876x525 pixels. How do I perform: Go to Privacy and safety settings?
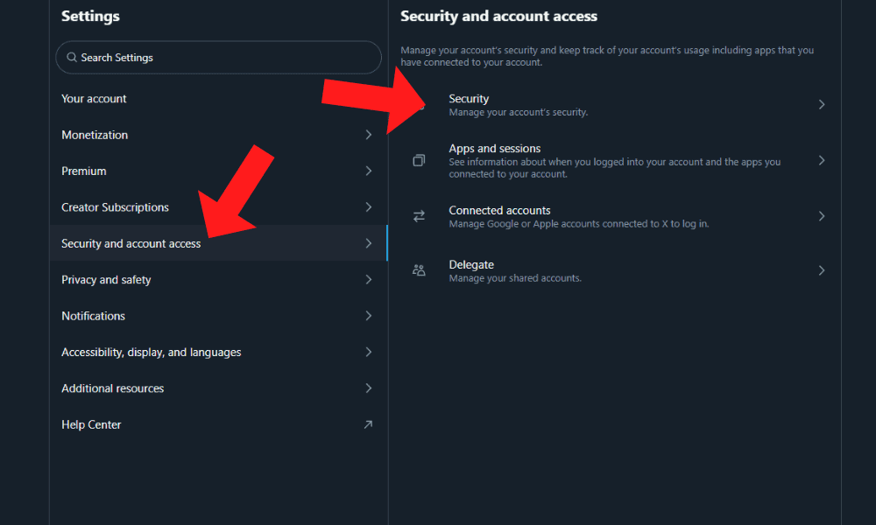[106, 280]
